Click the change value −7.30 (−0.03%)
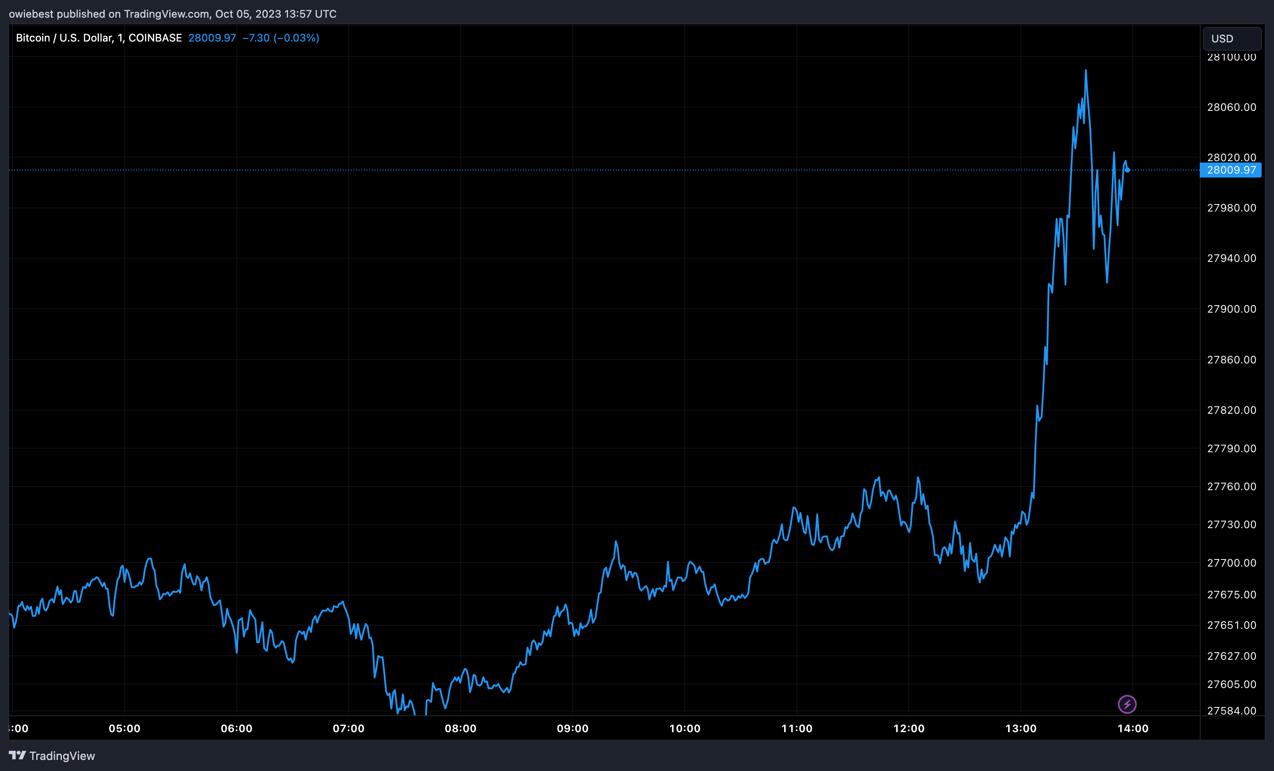The width and height of the screenshot is (1274, 771). tap(281, 38)
